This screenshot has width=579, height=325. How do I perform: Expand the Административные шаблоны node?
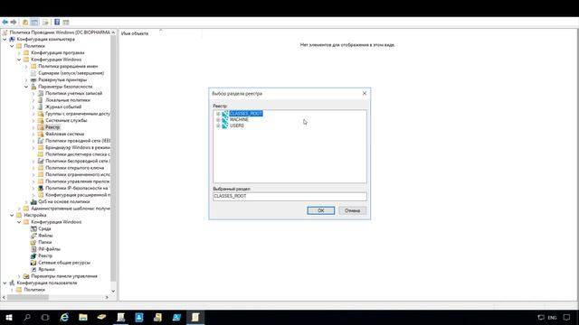[x=19, y=209]
